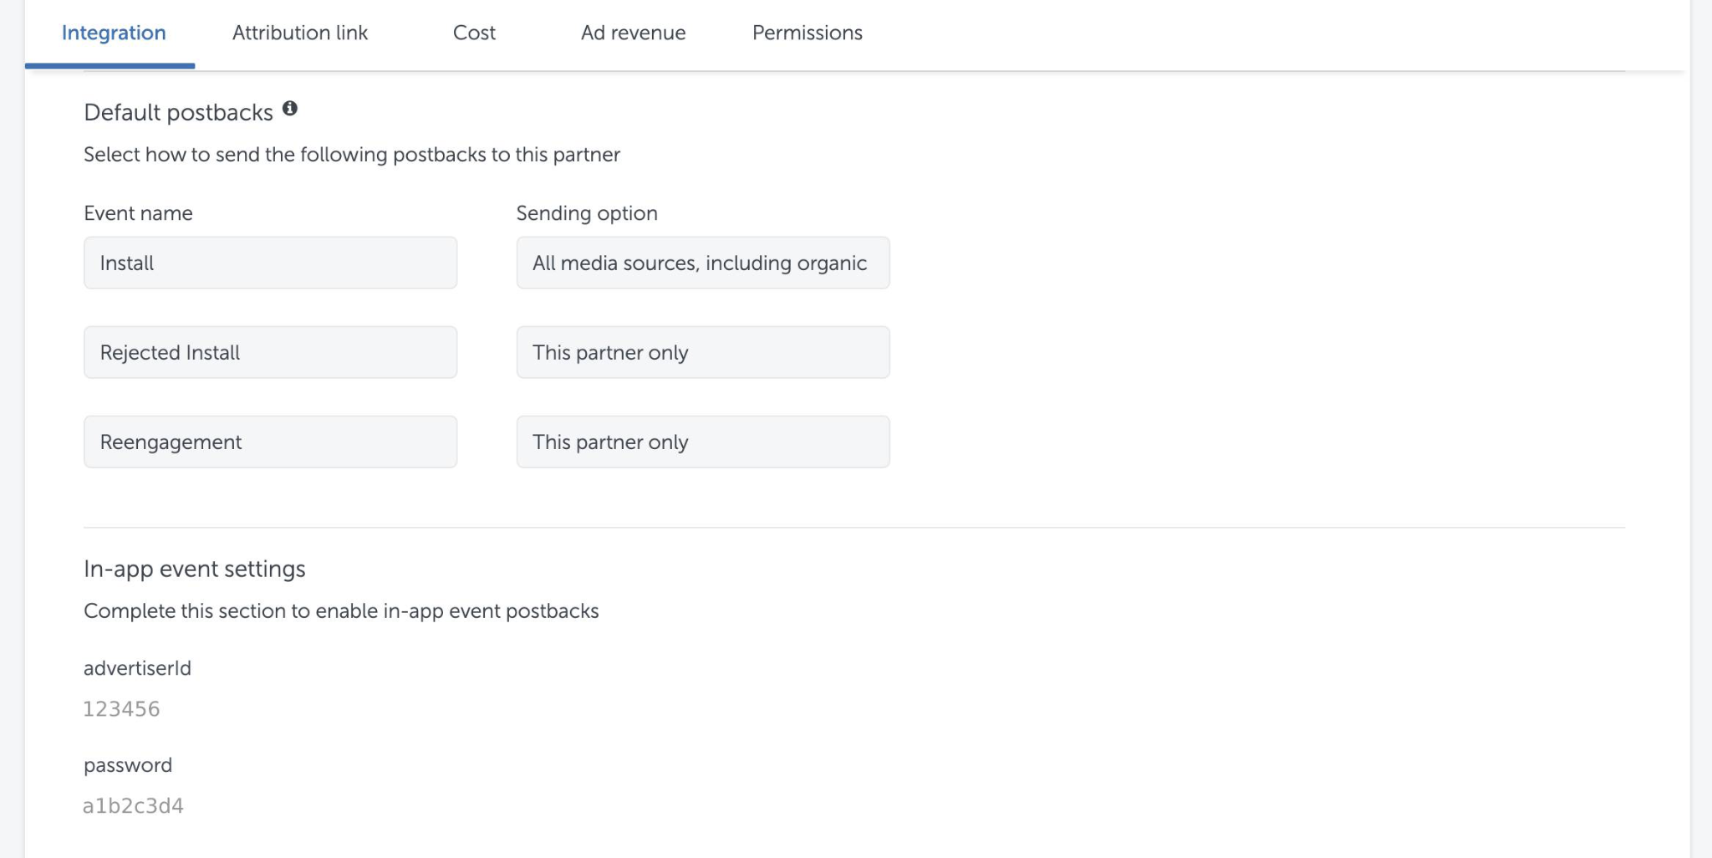Screen dimensions: 1712x858
Task: Click the Default postbacks heading
Action: point(178,113)
